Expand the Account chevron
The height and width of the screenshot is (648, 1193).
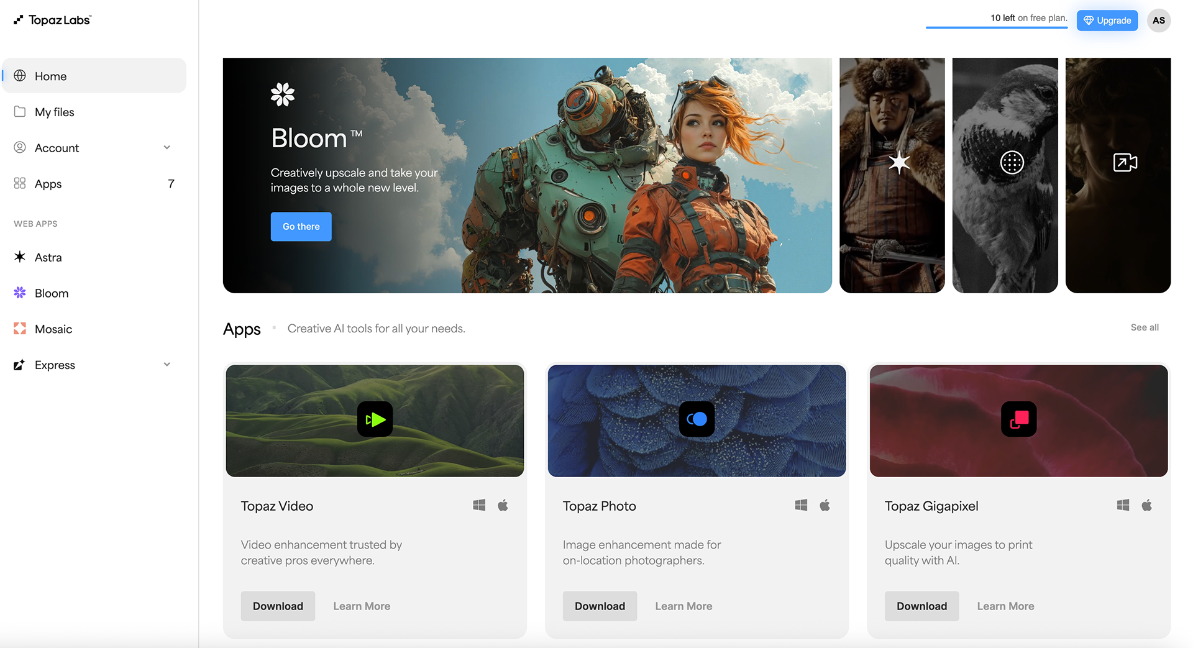pos(167,147)
